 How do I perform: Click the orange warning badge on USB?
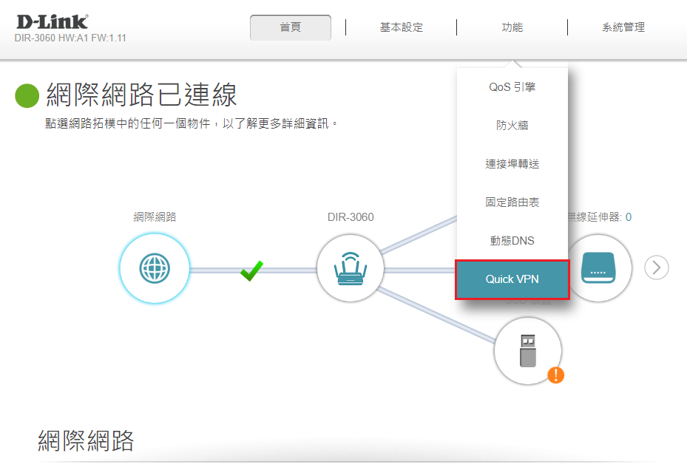555,375
